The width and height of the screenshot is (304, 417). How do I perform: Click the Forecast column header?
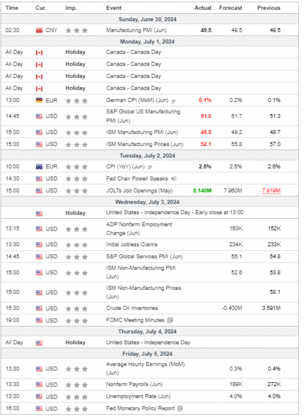tap(231, 8)
